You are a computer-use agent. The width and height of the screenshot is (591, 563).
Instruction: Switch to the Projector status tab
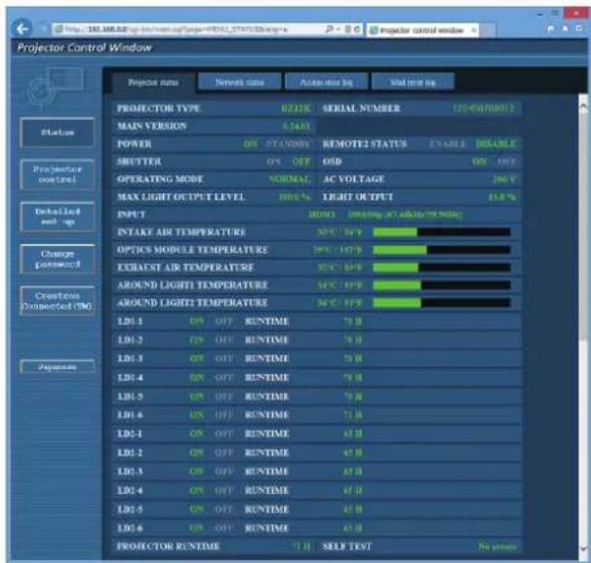coord(153,82)
